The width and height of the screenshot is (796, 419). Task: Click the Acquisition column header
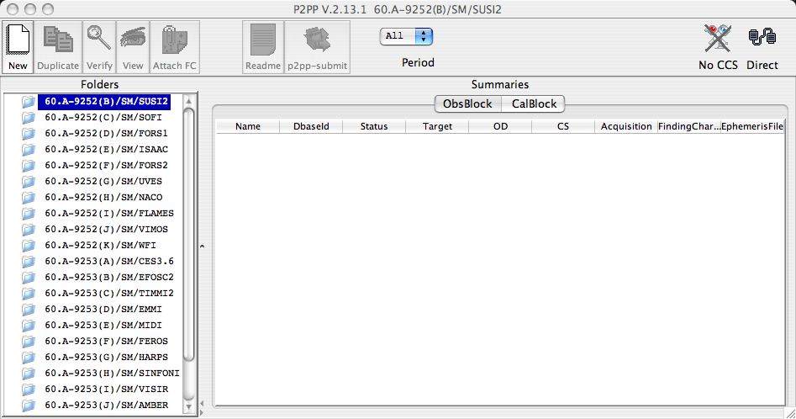point(626,126)
